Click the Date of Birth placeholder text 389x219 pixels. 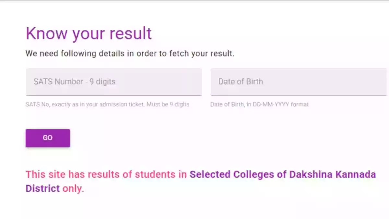pos(241,82)
